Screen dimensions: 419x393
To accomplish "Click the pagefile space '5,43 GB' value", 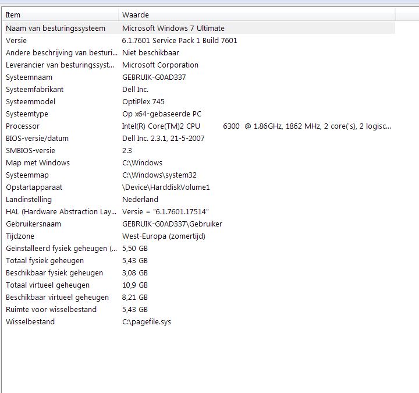I will coord(135,310).
